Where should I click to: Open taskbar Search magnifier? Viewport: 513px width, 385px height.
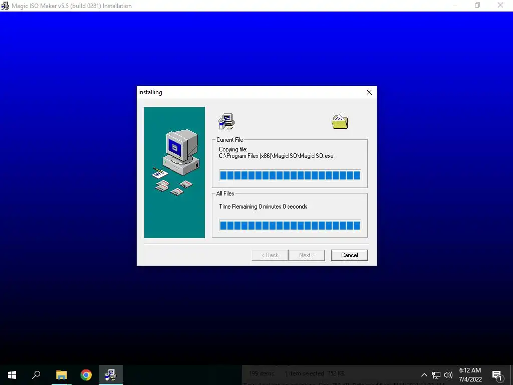coord(36,375)
